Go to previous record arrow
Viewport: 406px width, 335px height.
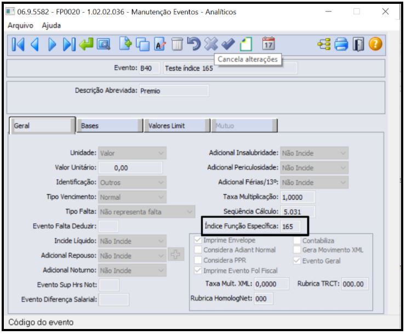(35, 44)
